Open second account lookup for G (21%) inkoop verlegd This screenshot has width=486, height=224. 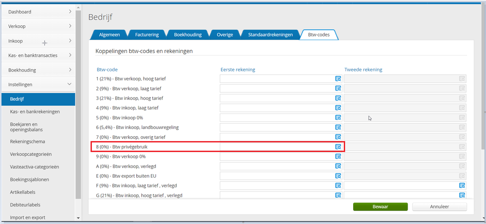point(462,195)
